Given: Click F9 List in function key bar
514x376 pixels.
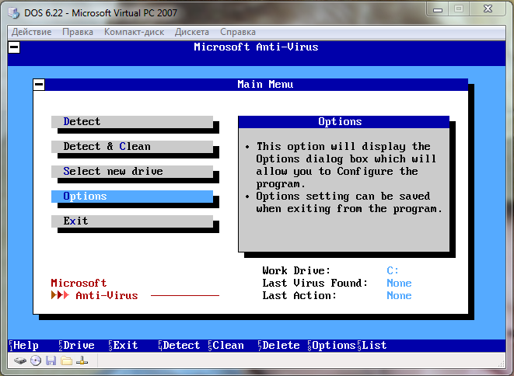Looking at the screenshot, I should [x=372, y=346].
